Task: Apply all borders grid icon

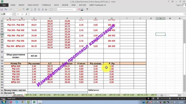Action: point(55,10)
